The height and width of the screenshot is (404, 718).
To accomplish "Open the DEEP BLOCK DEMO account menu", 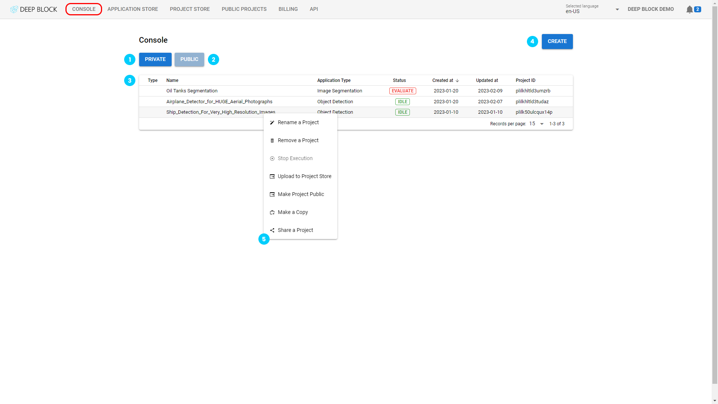I will point(651,9).
